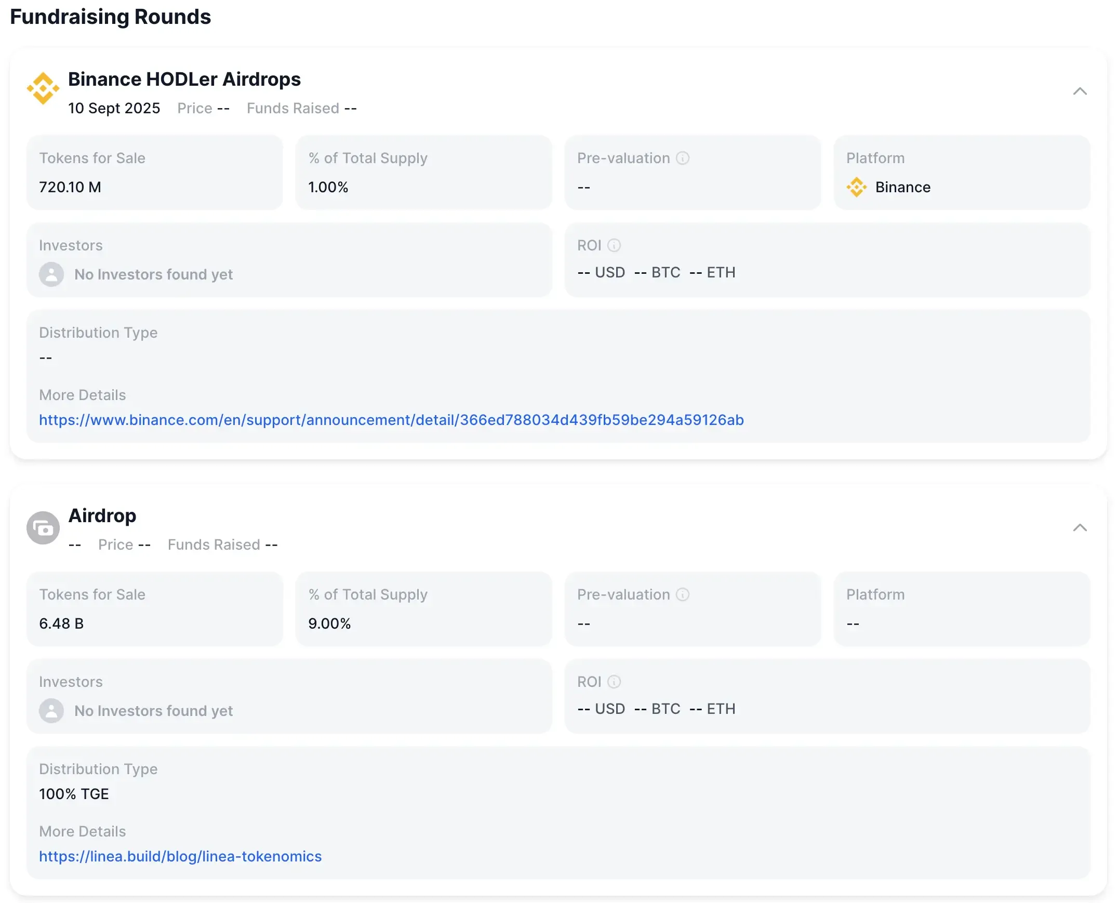Click investor avatar placeholder in Airdrop round
The height and width of the screenshot is (903, 1117).
[x=51, y=711]
